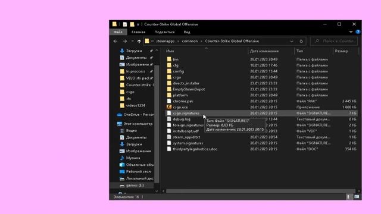Expand the ribbon with the chevron

(351, 32)
